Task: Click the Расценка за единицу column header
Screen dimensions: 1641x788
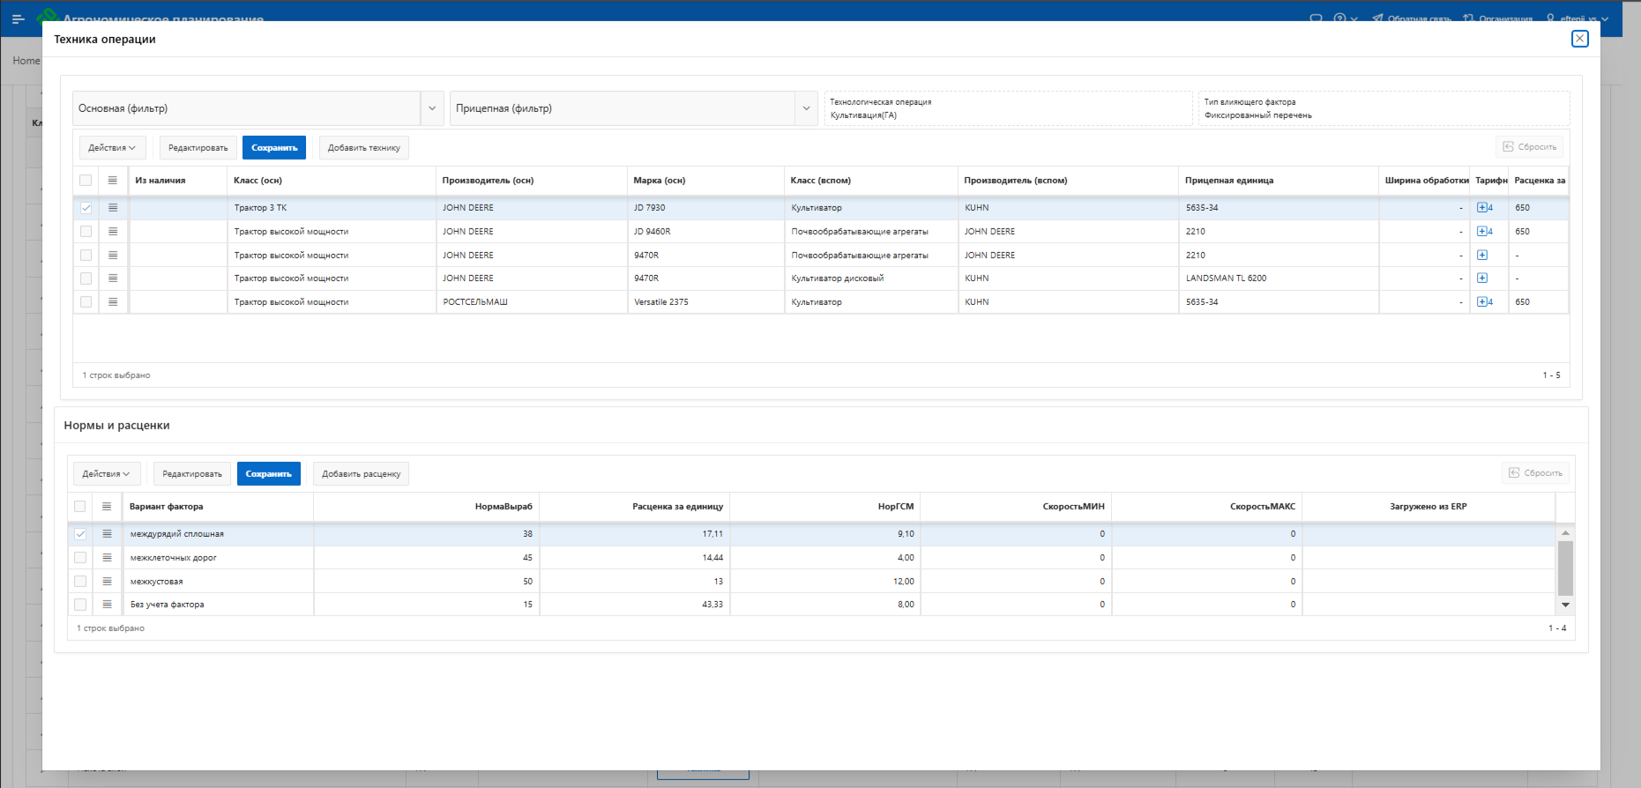Action: [677, 507]
